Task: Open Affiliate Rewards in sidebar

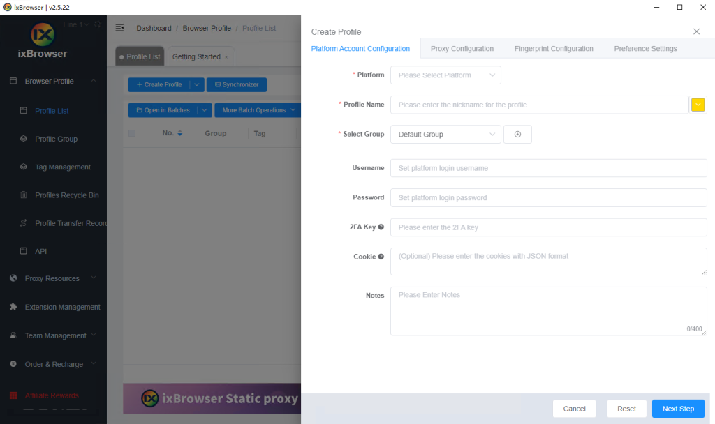Action: pos(52,395)
